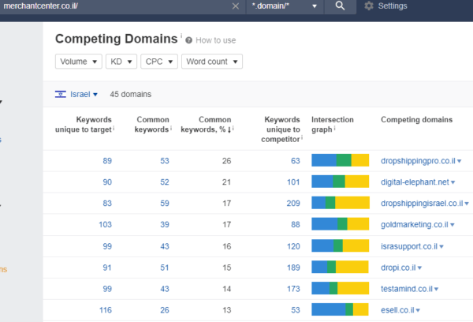
Task: Click common keywords value 51
Action: (x=165, y=268)
